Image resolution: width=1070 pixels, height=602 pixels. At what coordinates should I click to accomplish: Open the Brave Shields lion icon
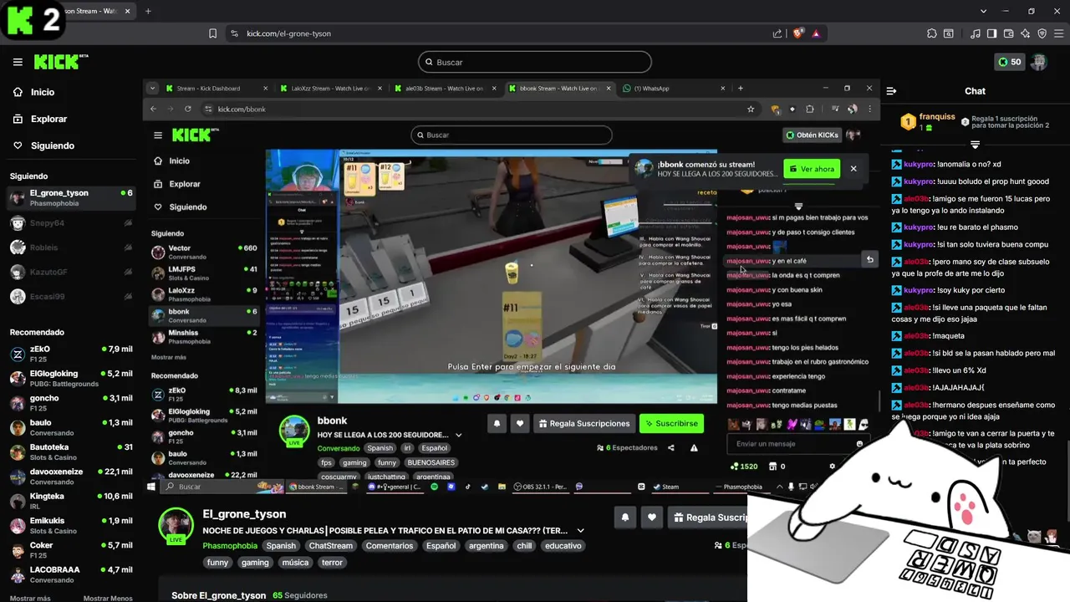point(798,33)
